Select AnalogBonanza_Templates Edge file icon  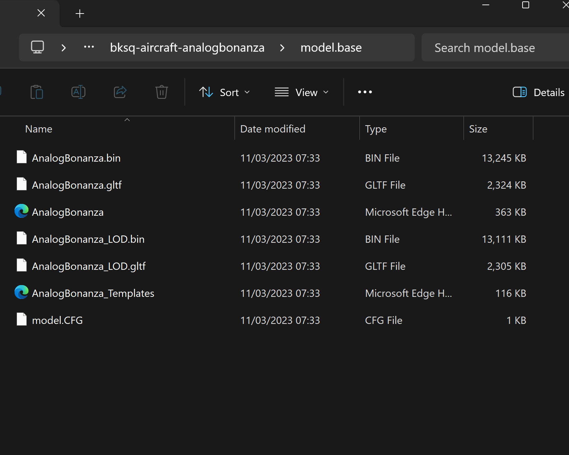[22, 292]
